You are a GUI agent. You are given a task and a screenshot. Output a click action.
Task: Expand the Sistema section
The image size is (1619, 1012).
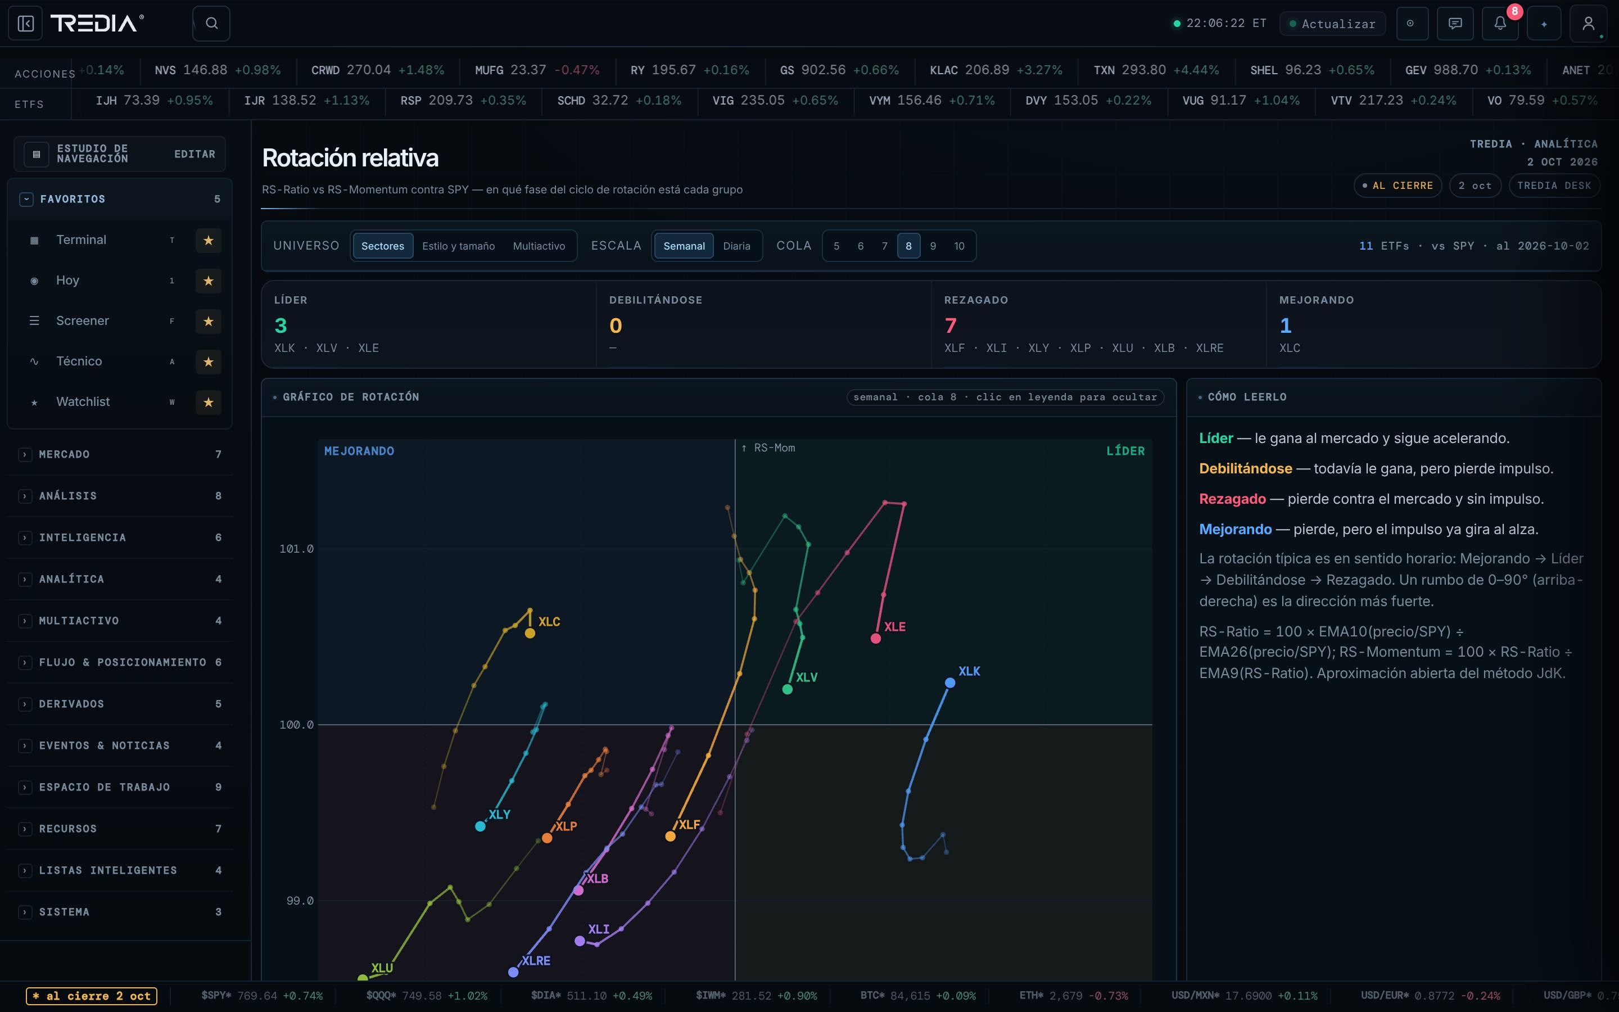(119, 912)
